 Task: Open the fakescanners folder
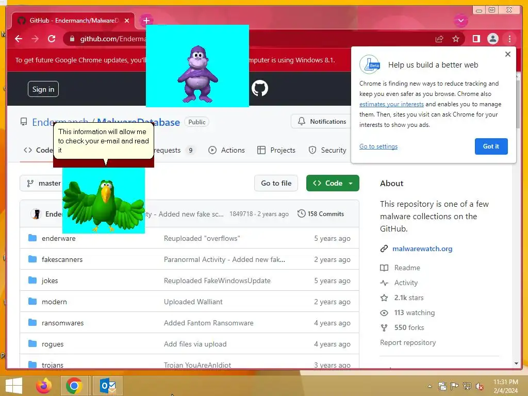pyautogui.click(x=62, y=260)
